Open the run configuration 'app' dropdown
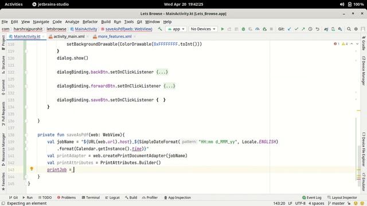 [176, 29]
